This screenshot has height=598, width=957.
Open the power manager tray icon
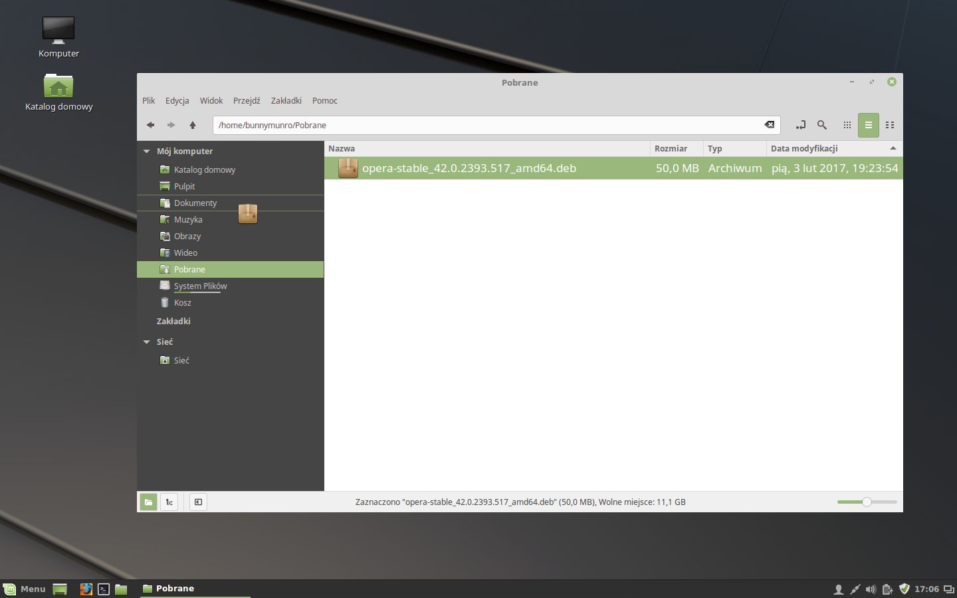coord(887,589)
